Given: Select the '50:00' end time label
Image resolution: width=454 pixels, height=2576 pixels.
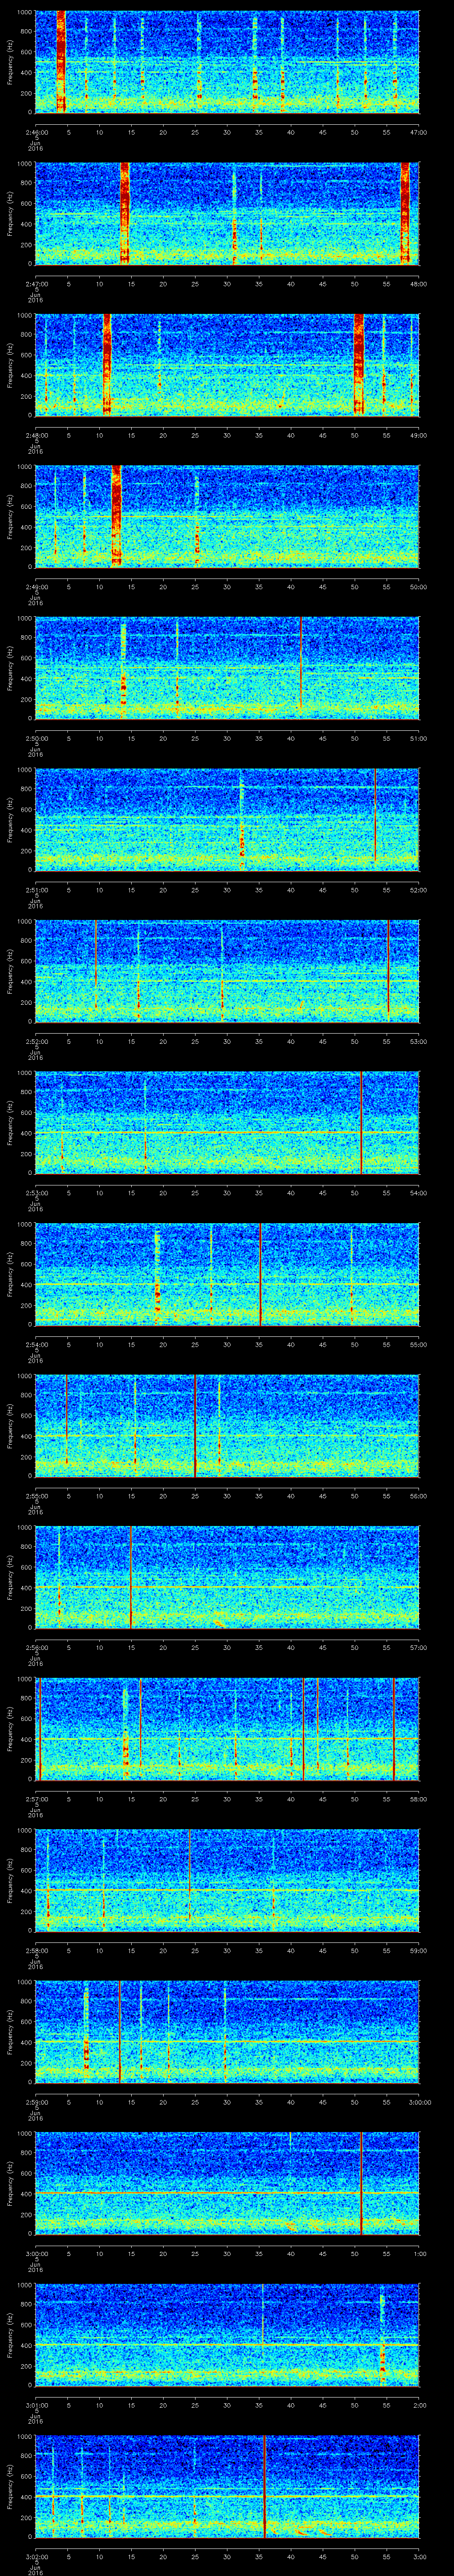Looking at the screenshot, I should [418, 586].
